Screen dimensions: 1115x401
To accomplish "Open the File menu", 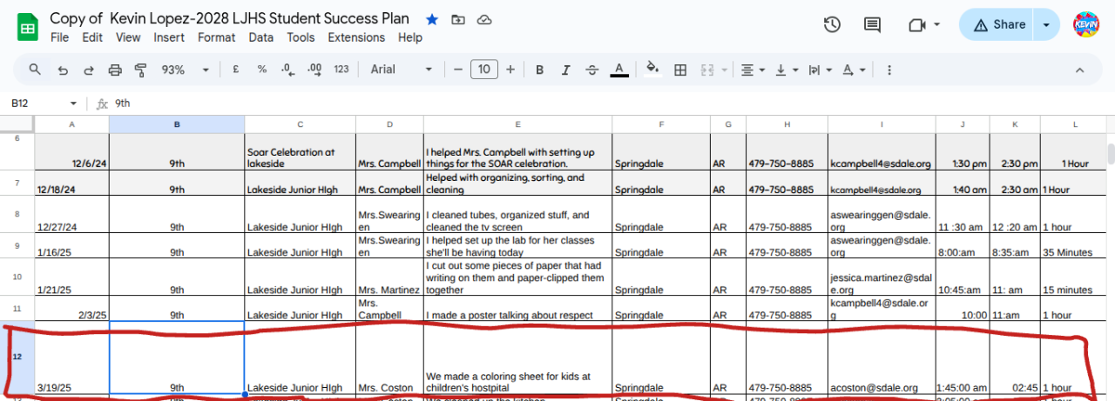I will pyautogui.click(x=59, y=37).
